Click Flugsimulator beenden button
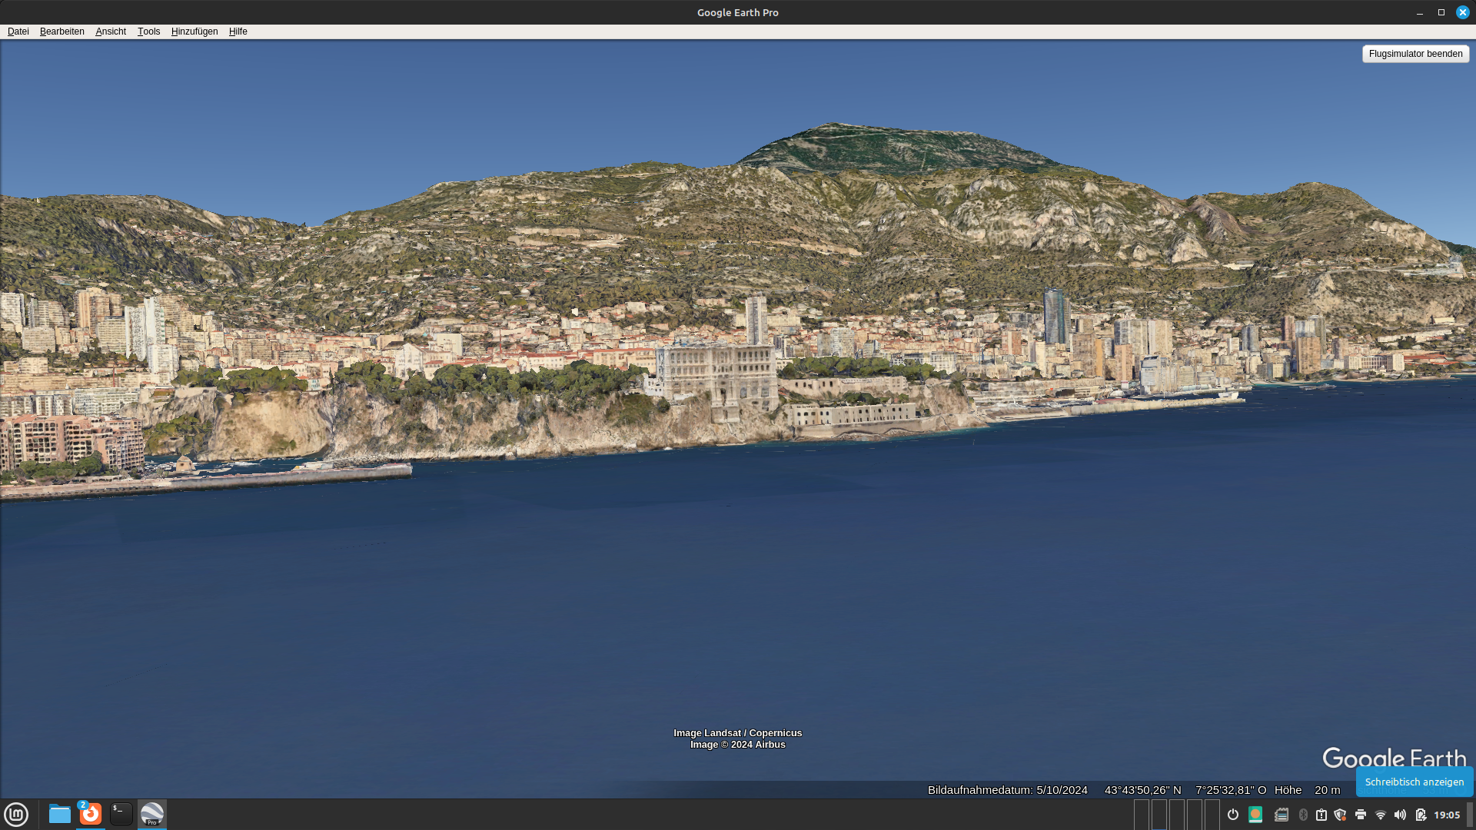1476x830 pixels. pyautogui.click(x=1415, y=54)
